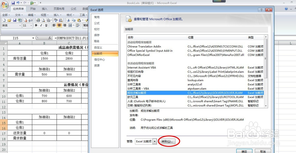Click the Paste clipboard icon
The height and width of the screenshot is (153, 296).
tap(79, 20)
